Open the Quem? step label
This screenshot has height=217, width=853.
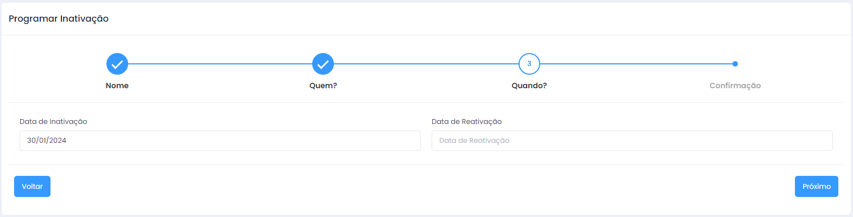coord(323,86)
